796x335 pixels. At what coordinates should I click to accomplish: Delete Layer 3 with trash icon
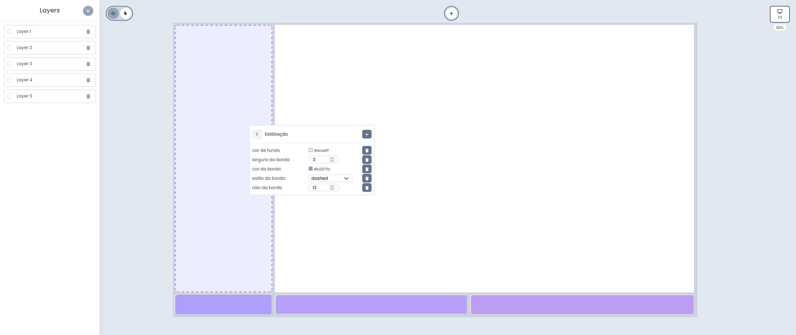pyautogui.click(x=88, y=64)
